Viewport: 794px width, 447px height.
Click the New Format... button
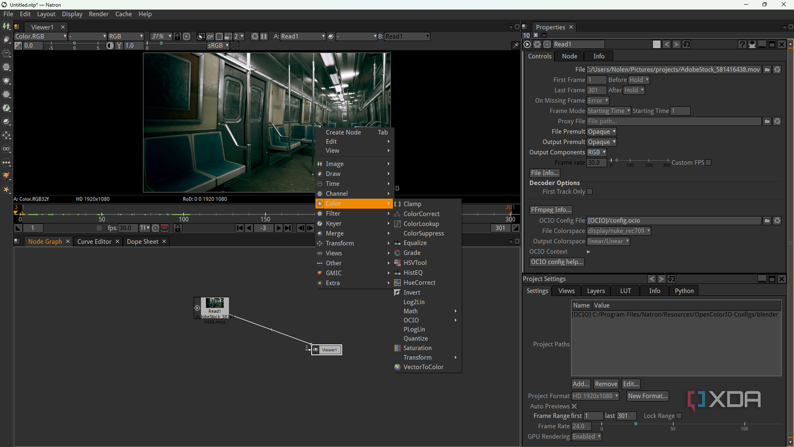pos(647,396)
